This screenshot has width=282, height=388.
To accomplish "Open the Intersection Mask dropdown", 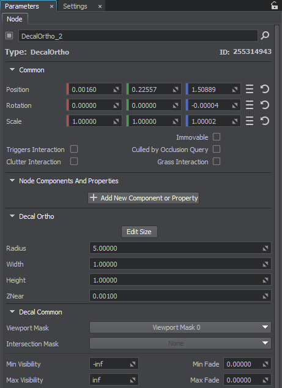I will pyautogui.click(x=180, y=343).
